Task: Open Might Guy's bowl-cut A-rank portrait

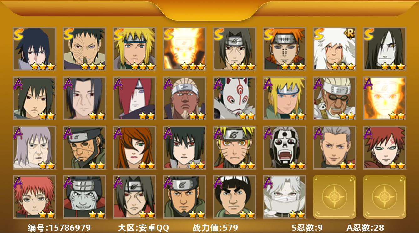Action: click(234, 197)
